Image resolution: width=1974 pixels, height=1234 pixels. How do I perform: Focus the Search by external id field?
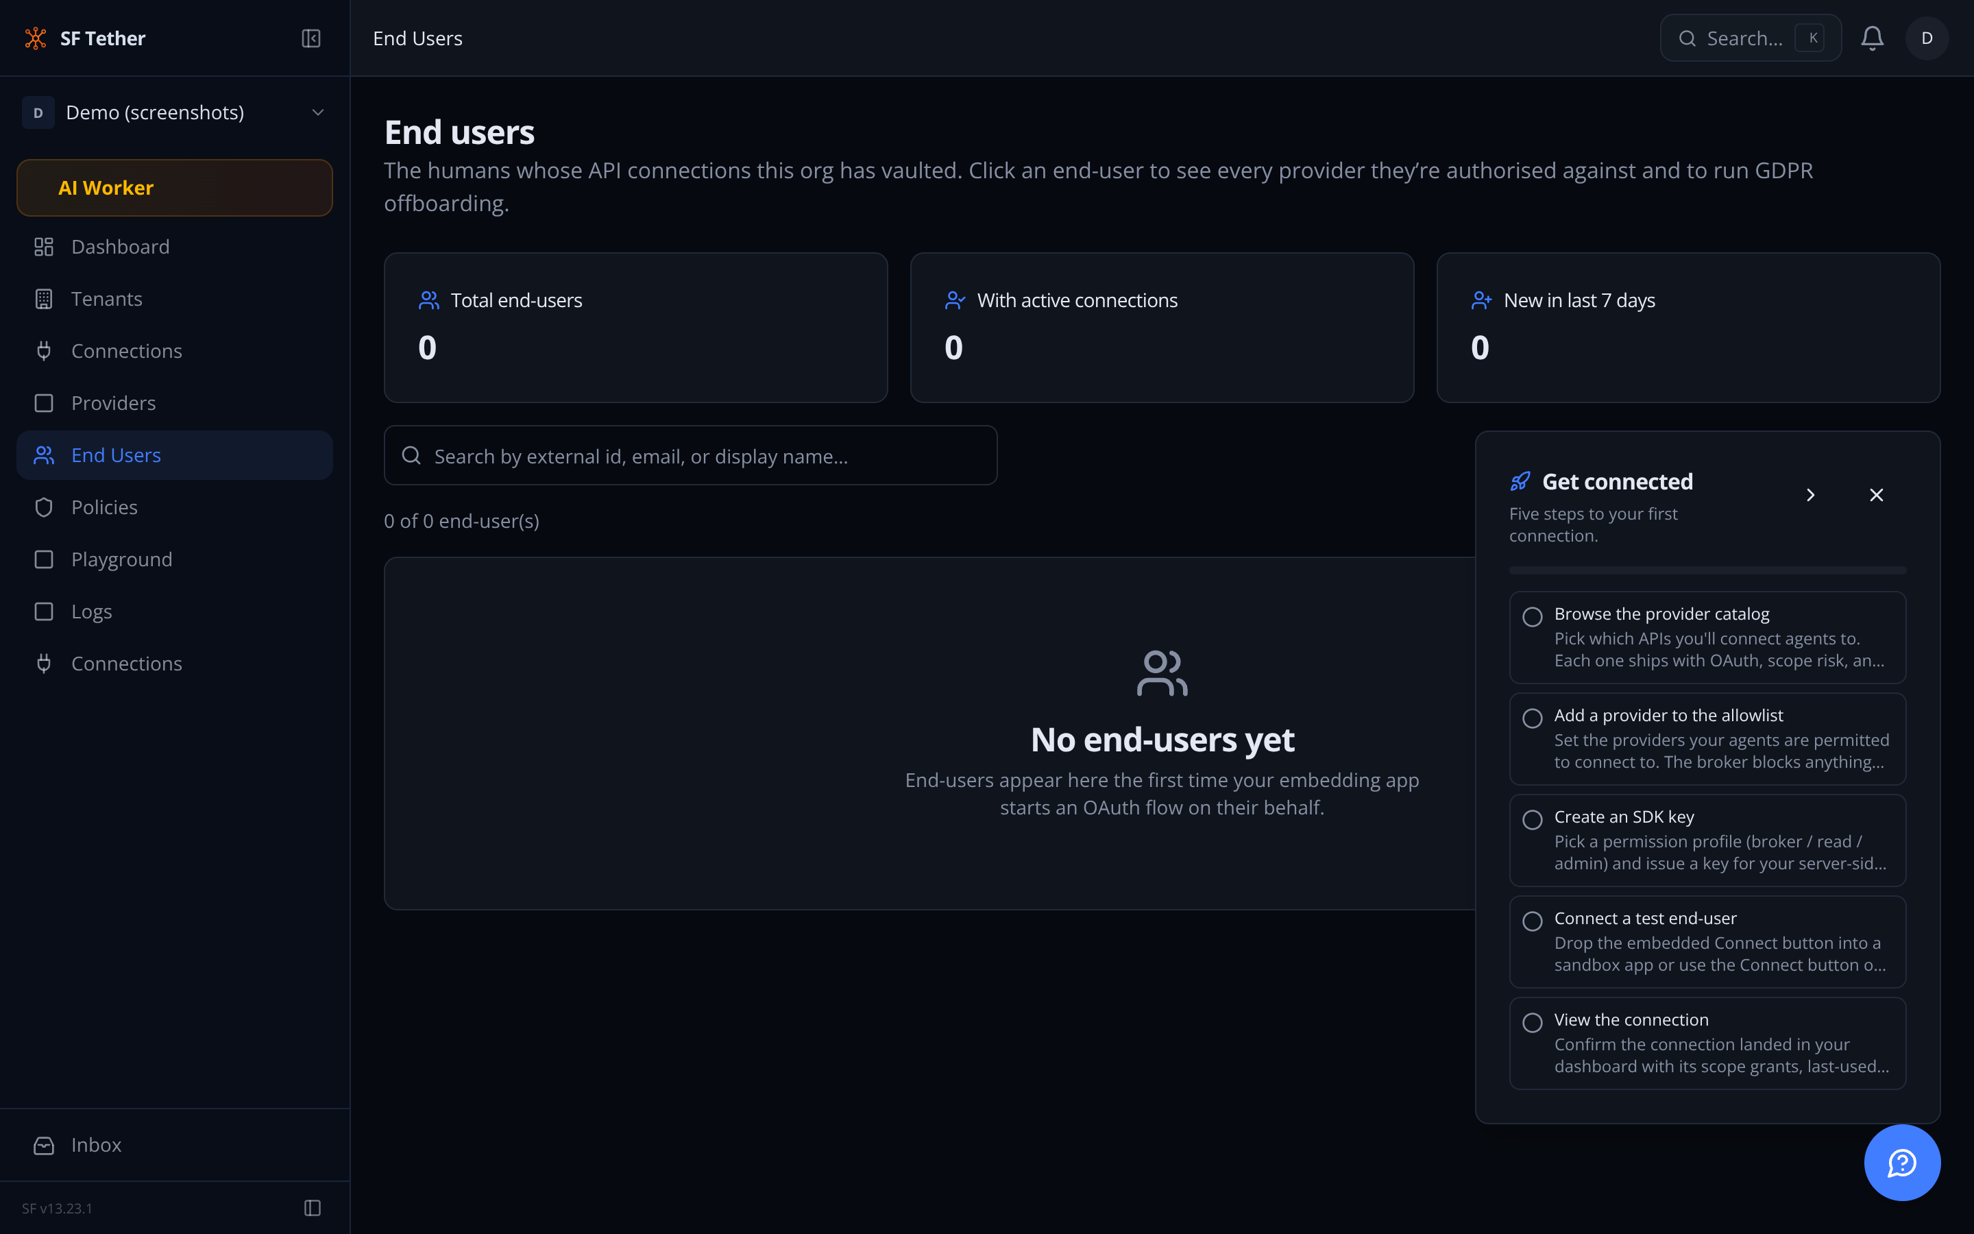click(690, 455)
